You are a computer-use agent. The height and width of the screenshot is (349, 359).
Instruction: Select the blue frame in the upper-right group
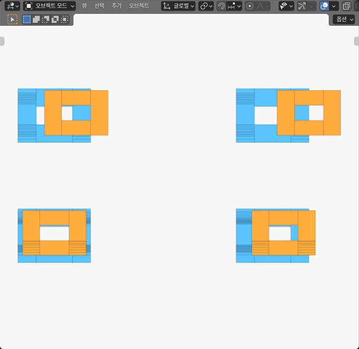245,115
